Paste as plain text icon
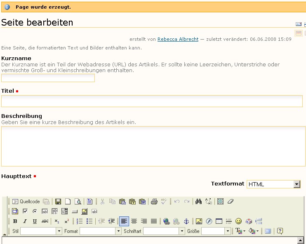 coord(132,202)
